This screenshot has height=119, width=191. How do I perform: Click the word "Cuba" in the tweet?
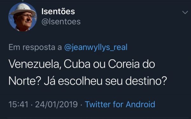77,64
